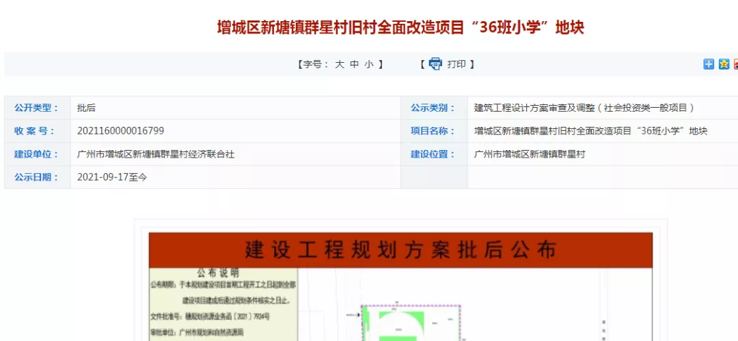Click the red page title heading
The width and height of the screenshot is (738, 341).
(x=400, y=28)
